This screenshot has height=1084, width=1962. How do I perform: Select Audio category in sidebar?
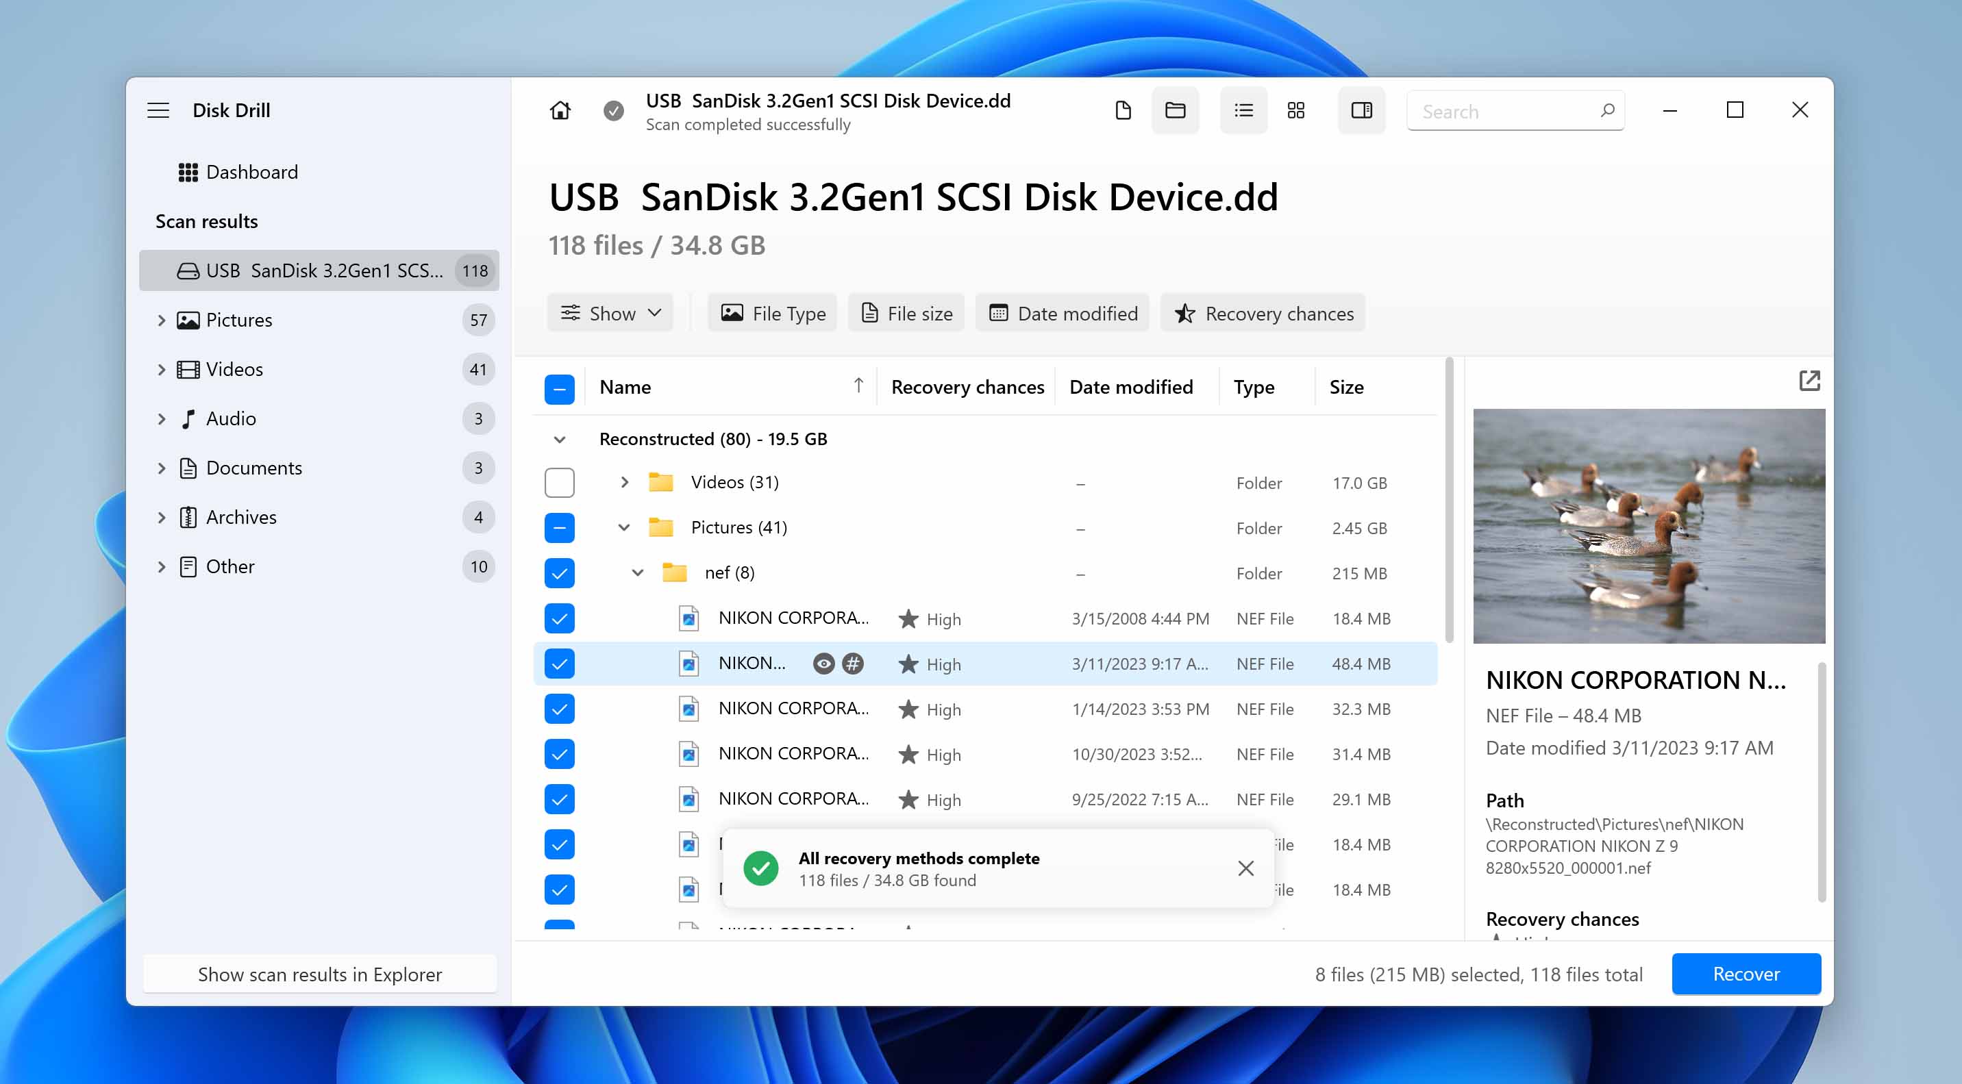pyautogui.click(x=319, y=418)
